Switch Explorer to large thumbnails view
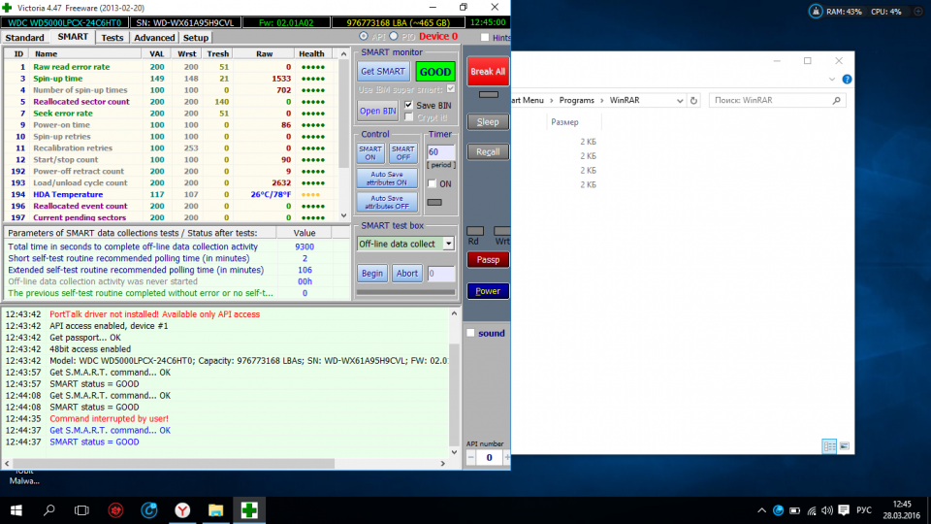Screen dimensions: 931x524 click(846, 446)
